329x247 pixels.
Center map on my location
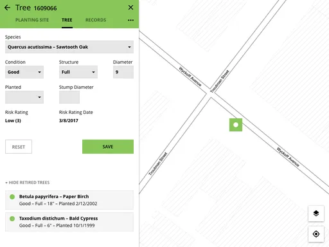(x=316, y=234)
